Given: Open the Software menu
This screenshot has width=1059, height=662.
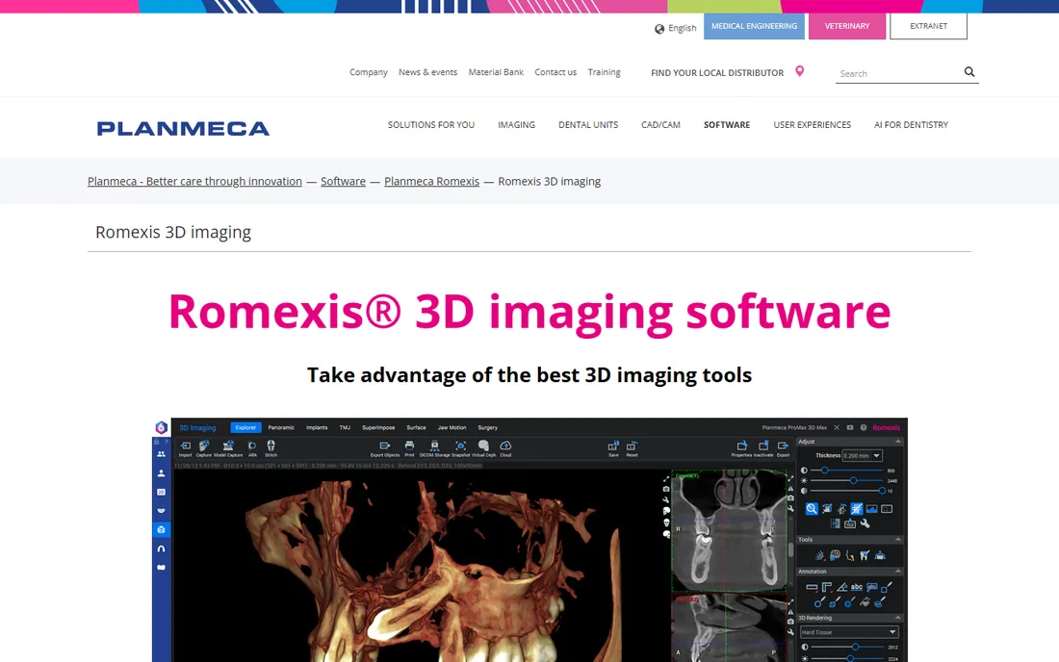Looking at the screenshot, I should (x=727, y=125).
